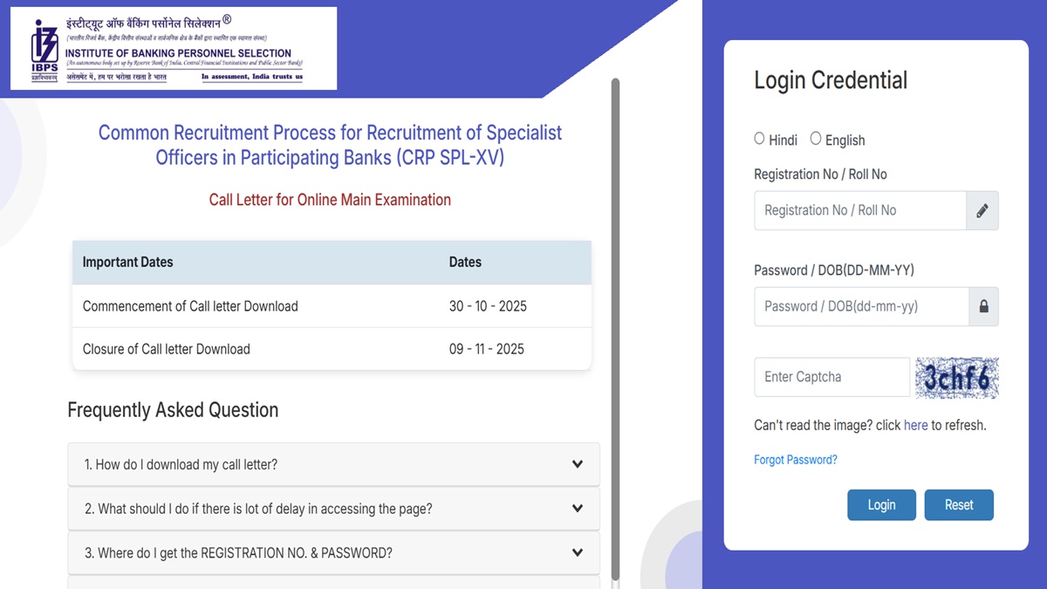Click the Registration No / Roll No input

coord(859,210)
